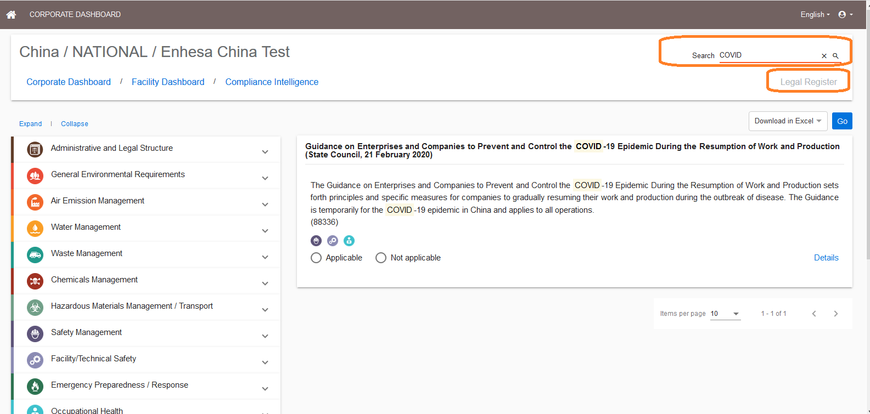Viewport: 870px width, 414px height.
Task: Open the Items per page dropdown
Action: (x=725, y=314)
